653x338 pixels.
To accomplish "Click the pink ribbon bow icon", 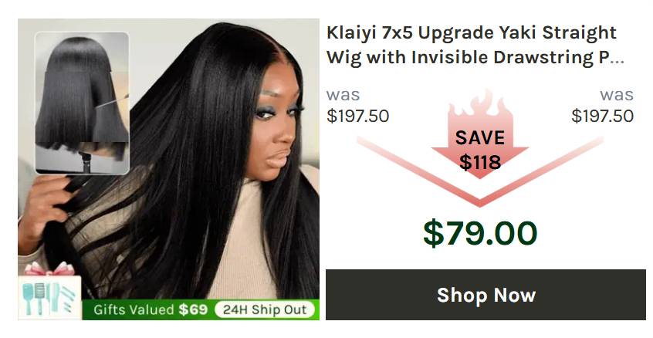I will tap(49, 269).
